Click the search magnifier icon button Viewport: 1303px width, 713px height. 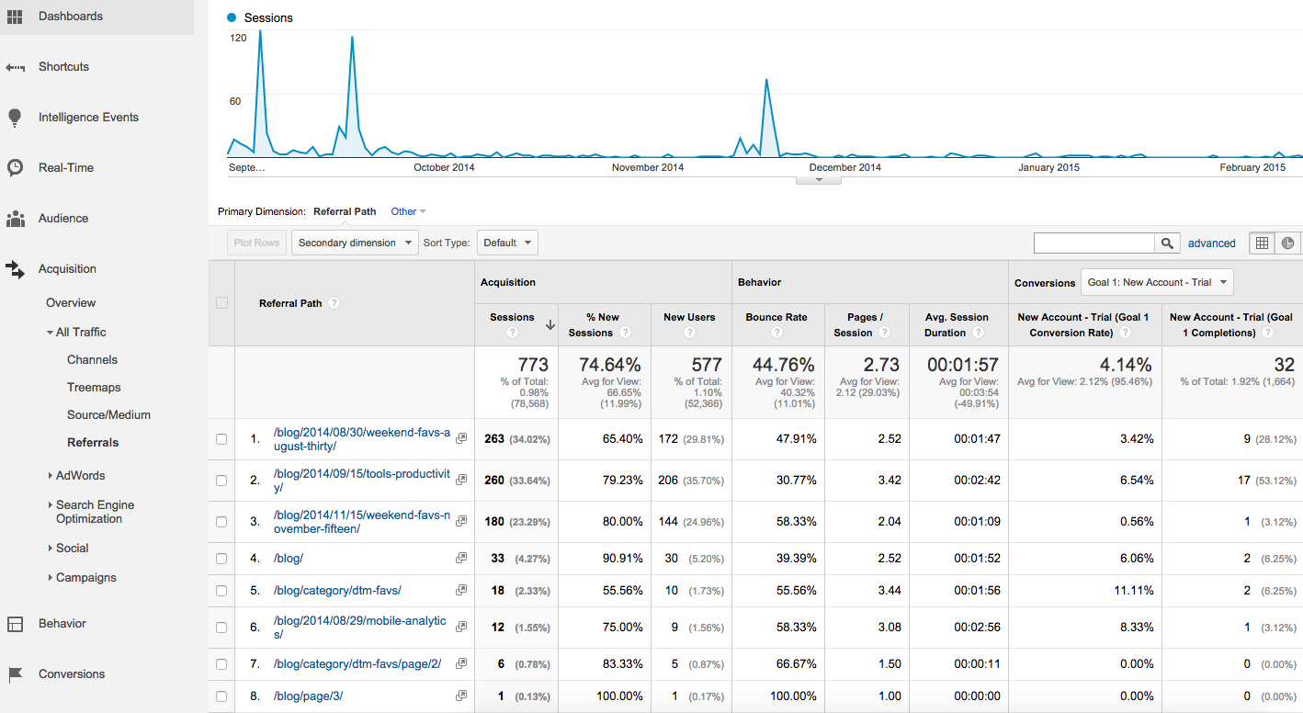(x=1167, y=243)
